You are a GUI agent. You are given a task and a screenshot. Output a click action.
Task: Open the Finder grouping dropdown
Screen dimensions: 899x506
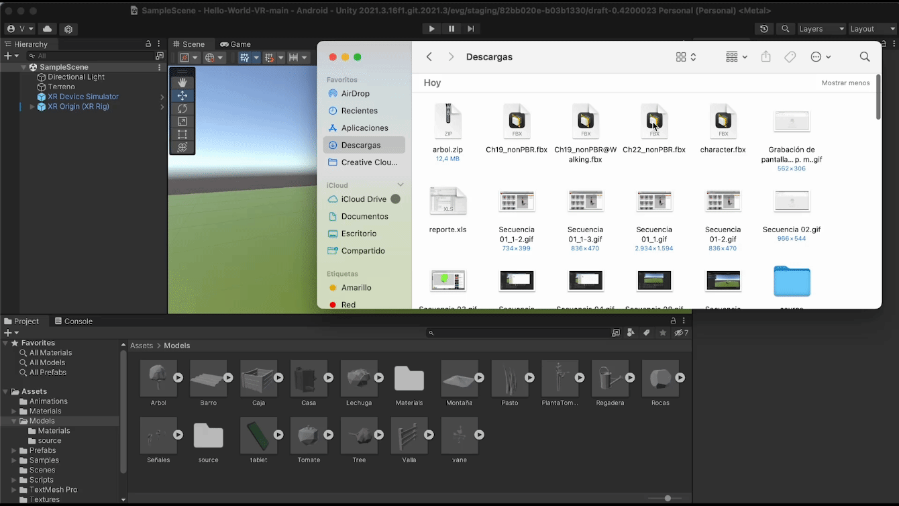[737, 57]
